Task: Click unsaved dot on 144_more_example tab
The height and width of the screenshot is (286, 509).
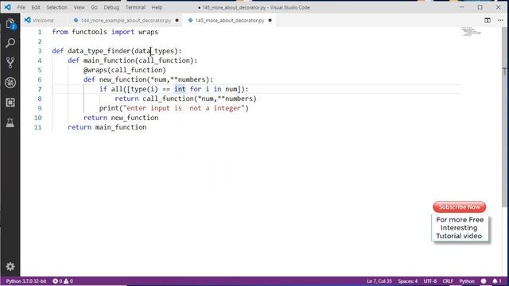Action: [x=177, y=21]
